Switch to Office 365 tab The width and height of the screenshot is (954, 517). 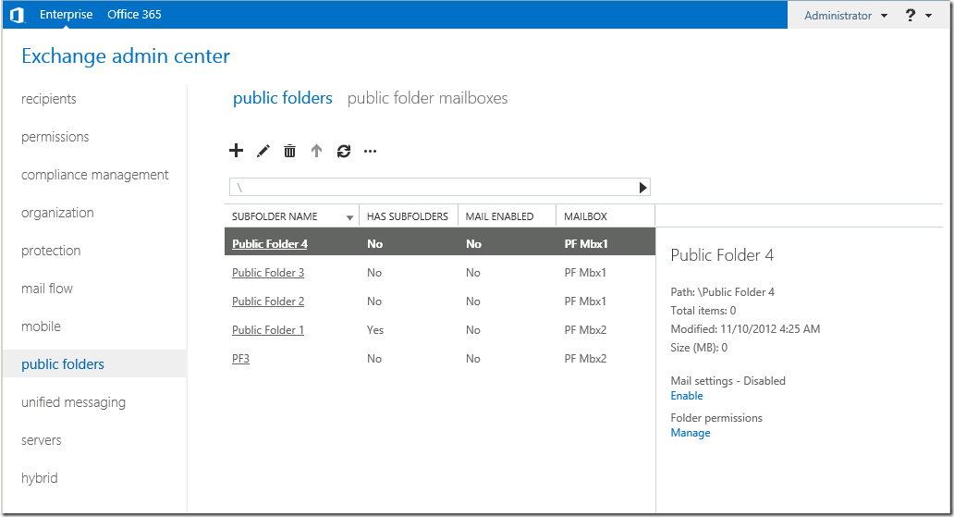134,14
